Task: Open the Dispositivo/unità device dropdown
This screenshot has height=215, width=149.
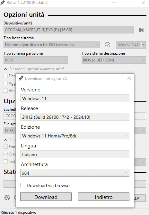Action: [x=69, y=30]
